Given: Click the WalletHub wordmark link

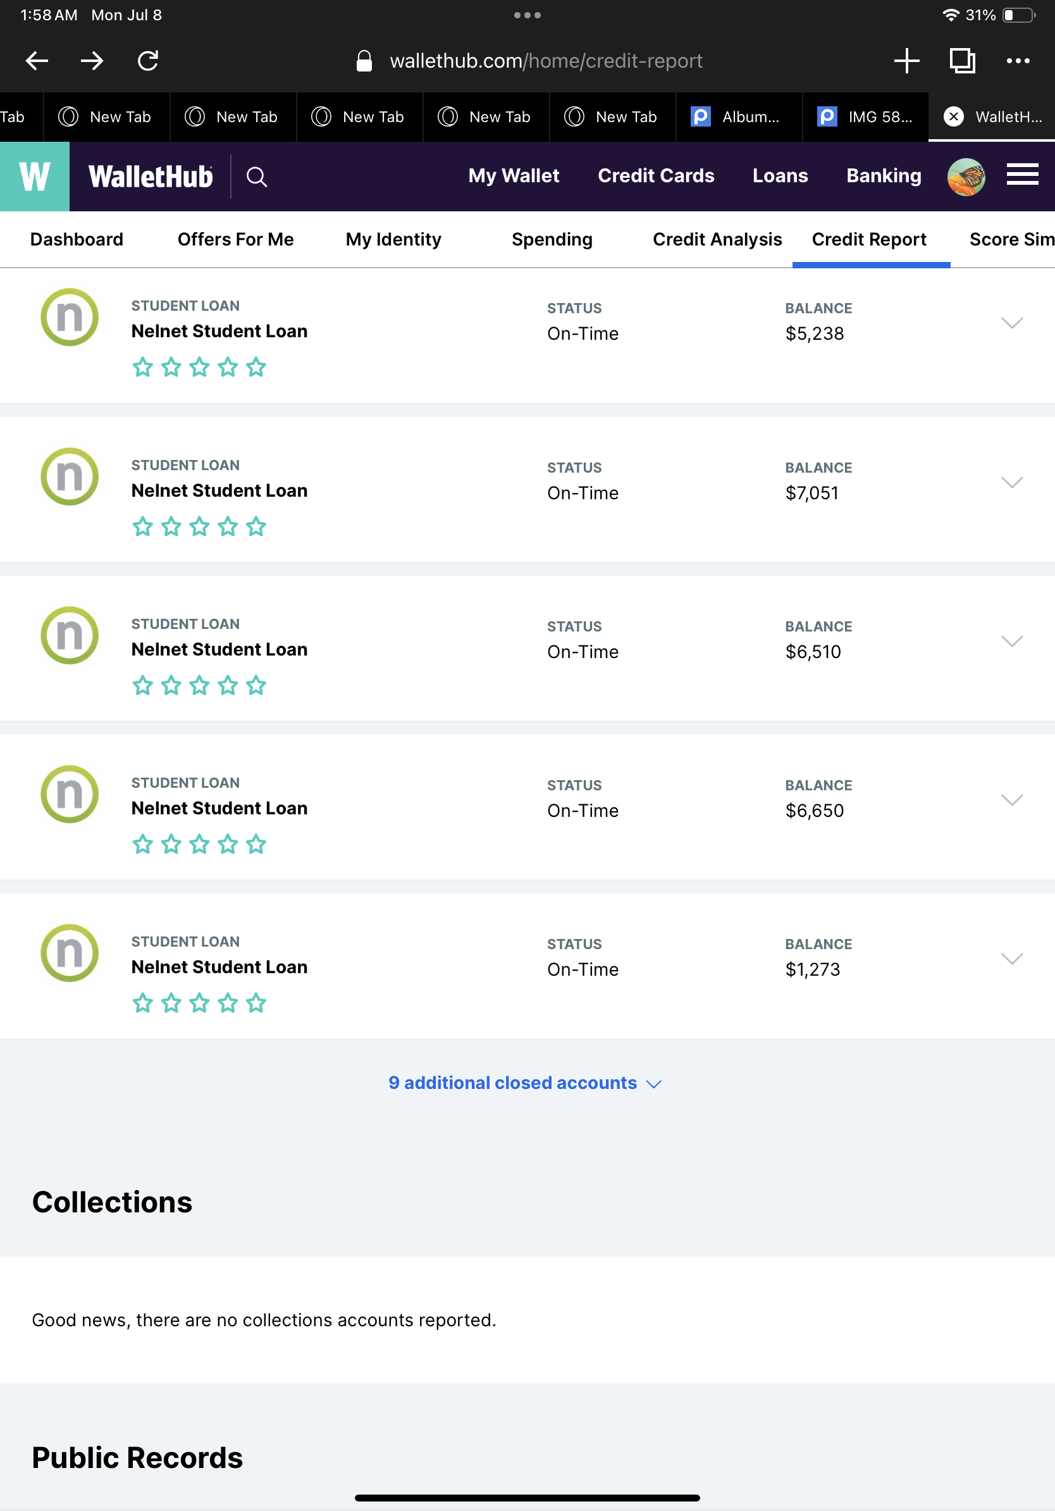Looking at the screenshot, I should point(151,177).
